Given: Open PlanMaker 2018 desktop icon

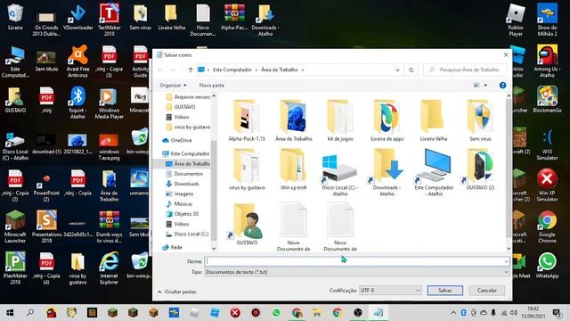Looking at the screenshot, I should point(15,268).
